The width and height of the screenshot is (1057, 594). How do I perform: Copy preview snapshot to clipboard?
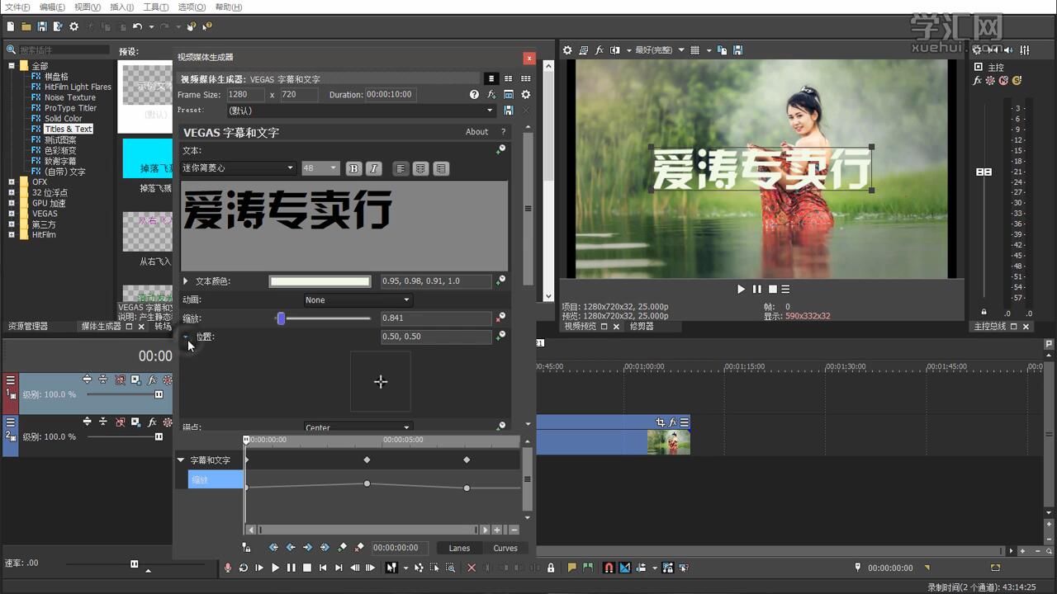(x=722, y=50)
